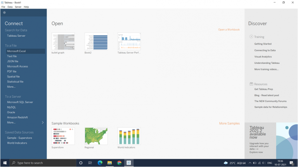Open Task View in taskbar
This screenshot has width=298, height=167.
coord(90,163)
